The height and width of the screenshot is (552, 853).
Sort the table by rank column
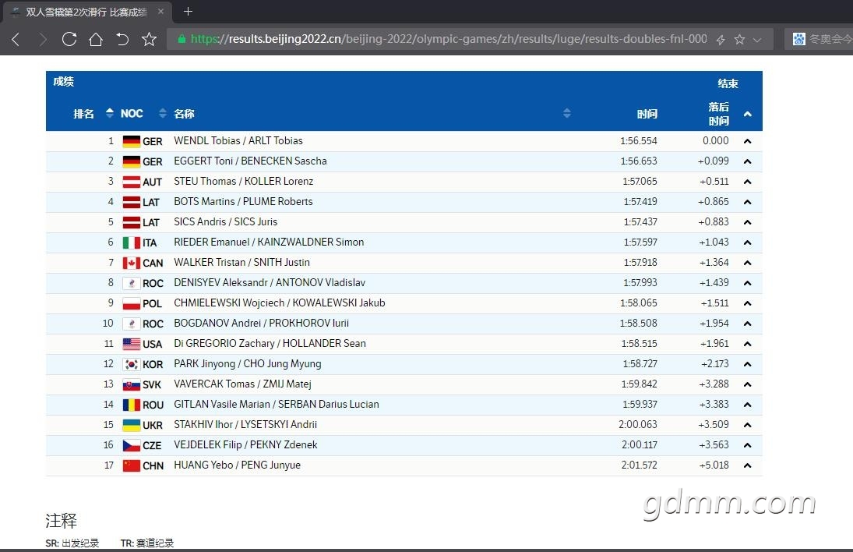[x=109, y=114]
